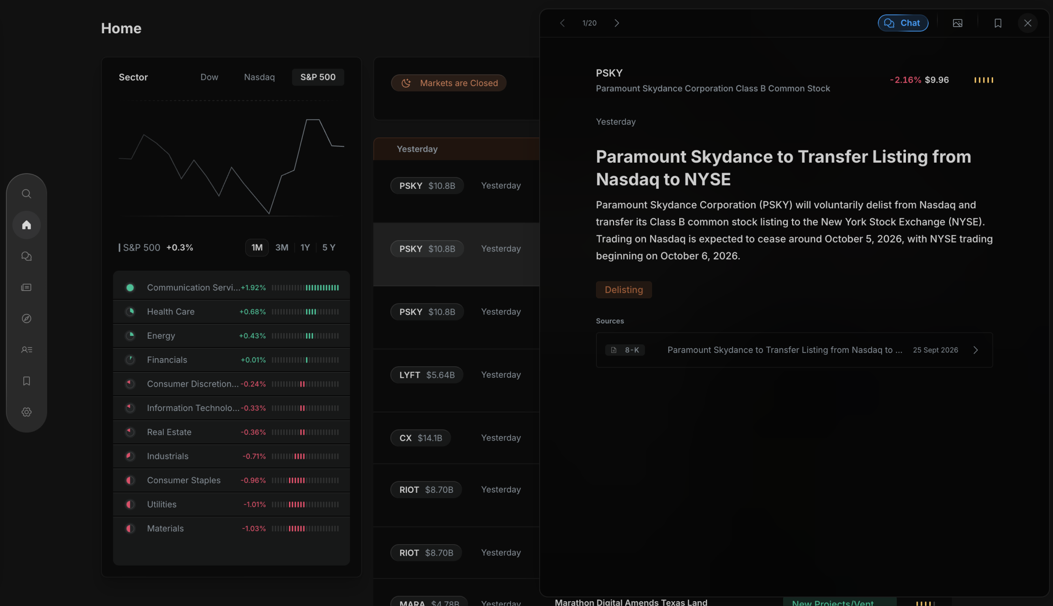Close the article detail panel
Screen dimensions: 1053x606
(1028, 23)
